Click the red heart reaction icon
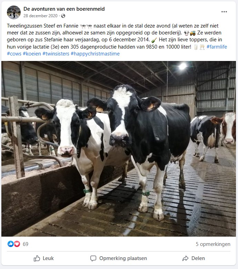238x269 pixels. [x=17, y=244]
